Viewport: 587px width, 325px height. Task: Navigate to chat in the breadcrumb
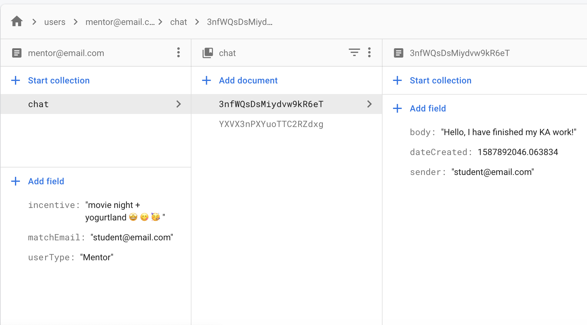point(178,22)
